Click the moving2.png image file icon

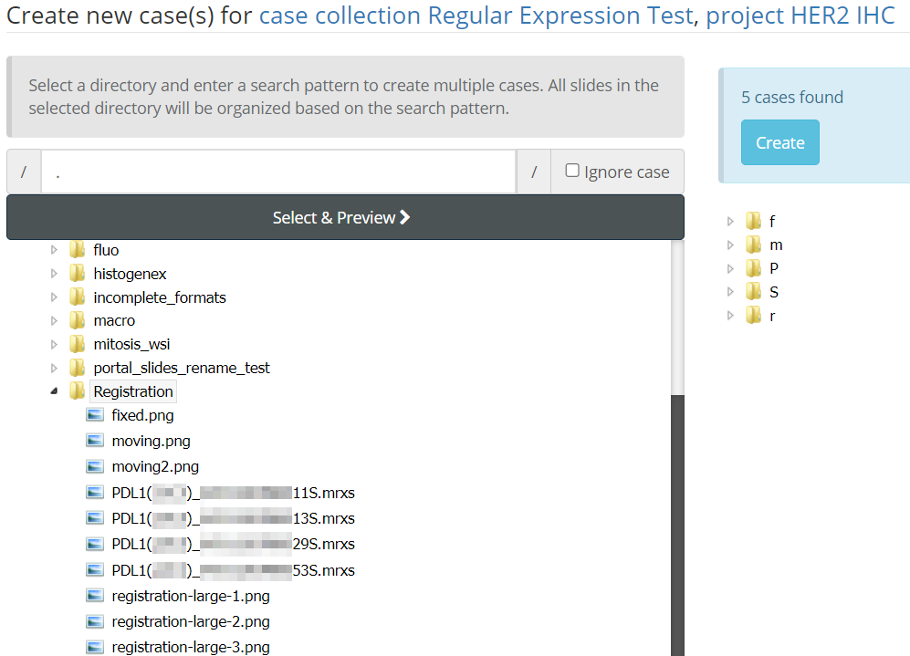point(95,466)
